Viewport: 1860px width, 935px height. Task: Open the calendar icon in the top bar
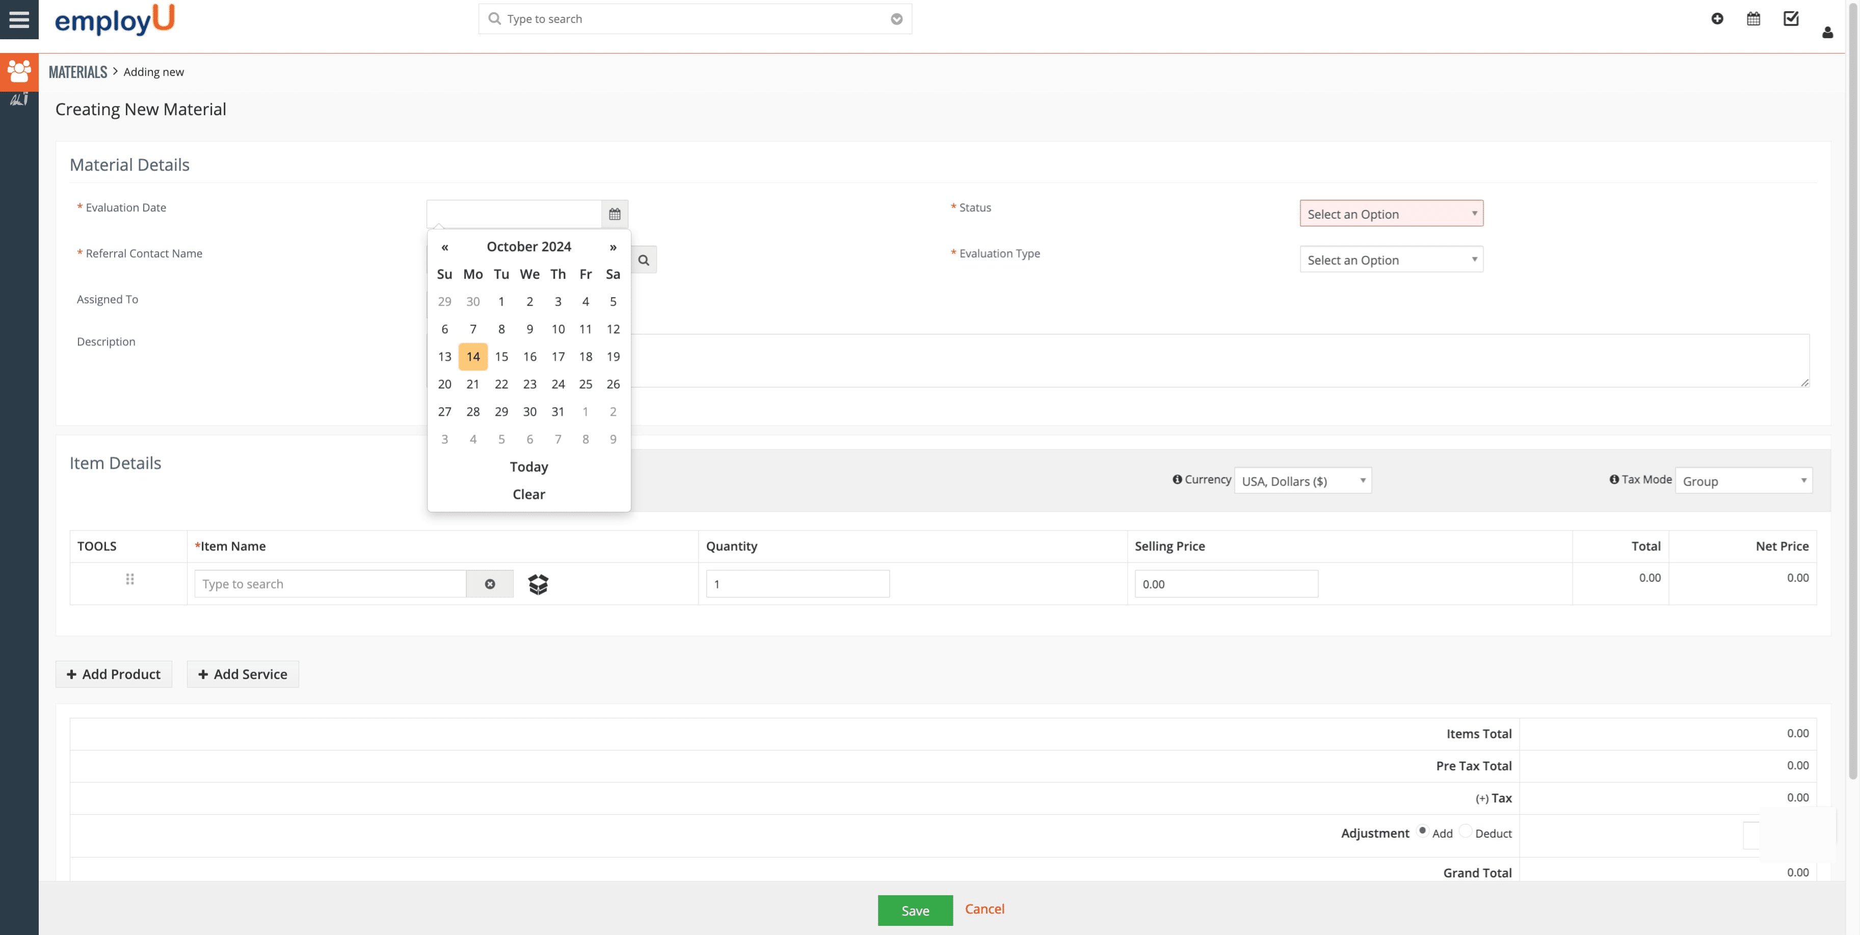(1754, 18)
